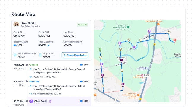Click purple user icon on 10:30 AM row

(x=31, y=101)
